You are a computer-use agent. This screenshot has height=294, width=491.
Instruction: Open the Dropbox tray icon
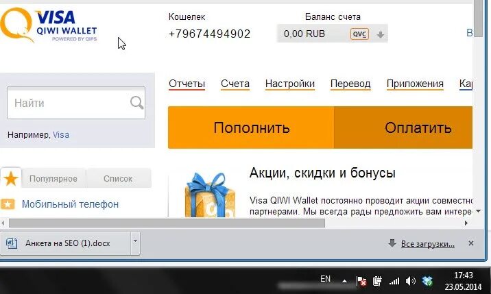[x=427, y=281]
